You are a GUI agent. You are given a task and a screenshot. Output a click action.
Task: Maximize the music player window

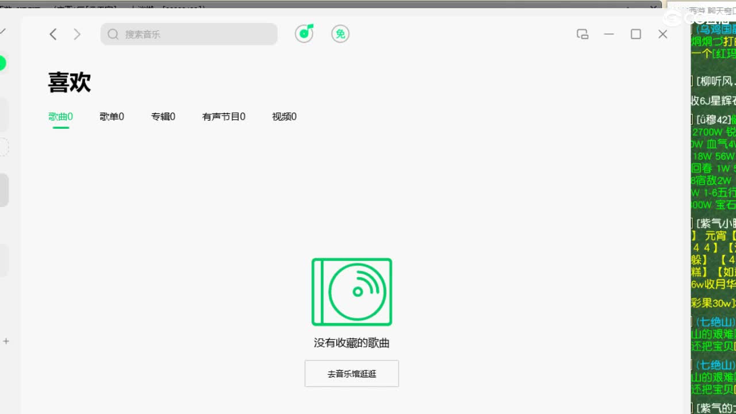(x=636, y=34)
